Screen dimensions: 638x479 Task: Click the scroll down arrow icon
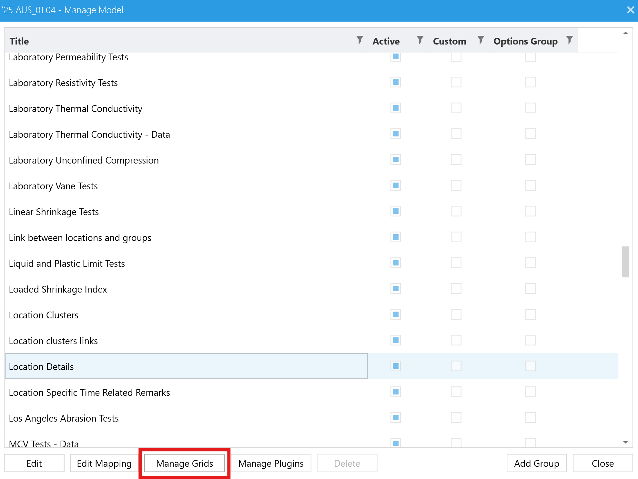pos(625,442)
